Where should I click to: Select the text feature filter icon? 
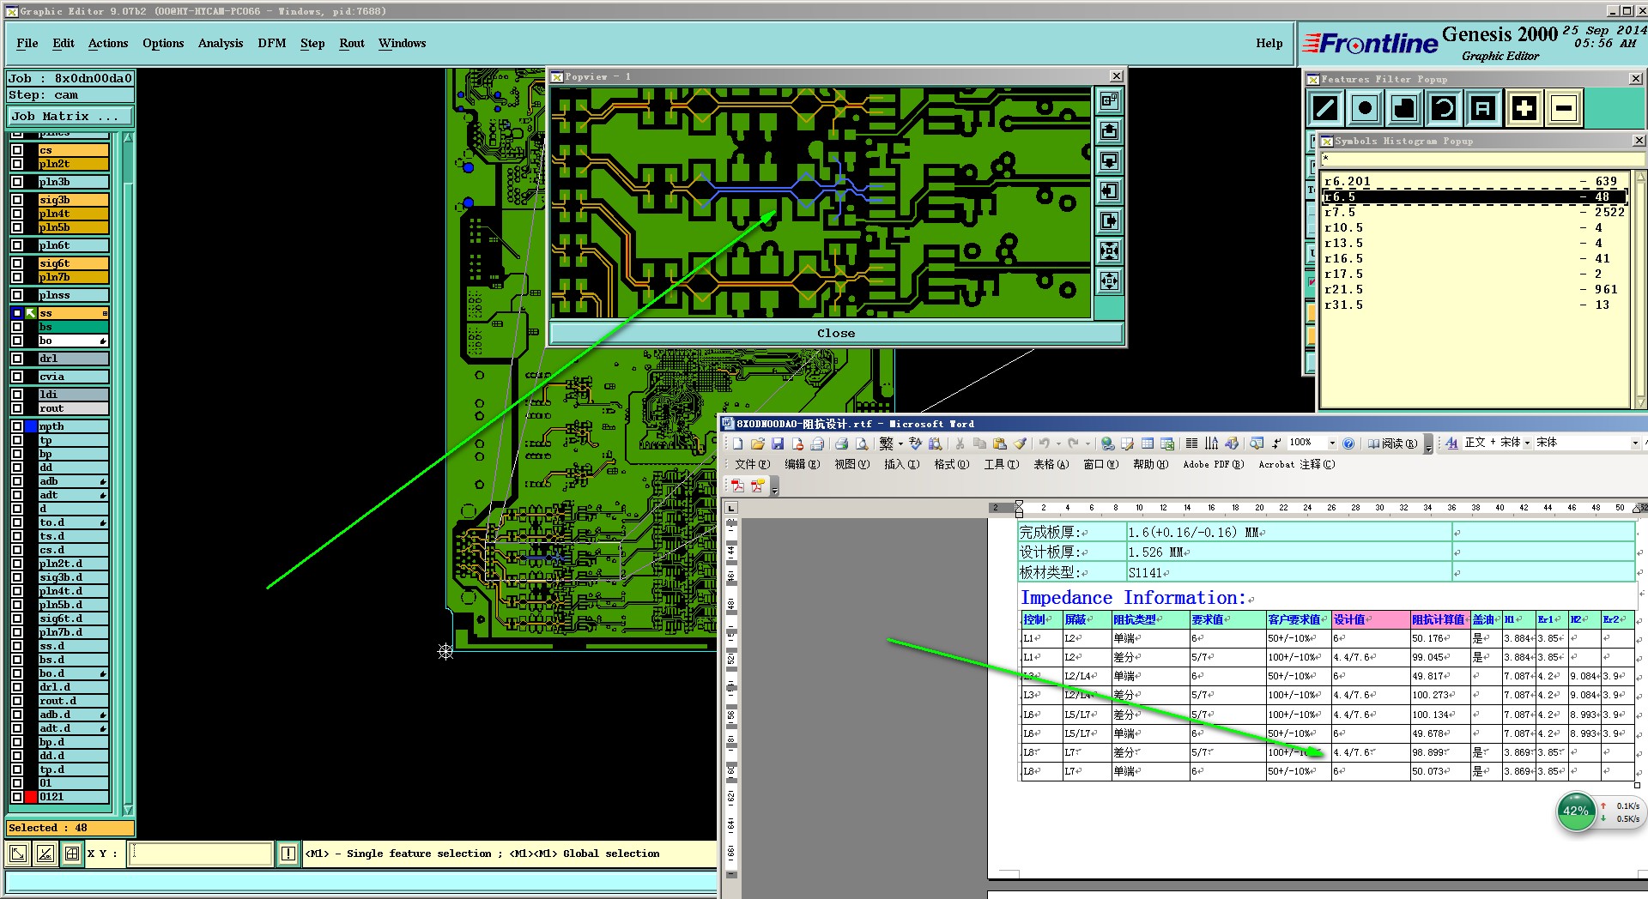pyautogui.click(x=1483, y=108)
